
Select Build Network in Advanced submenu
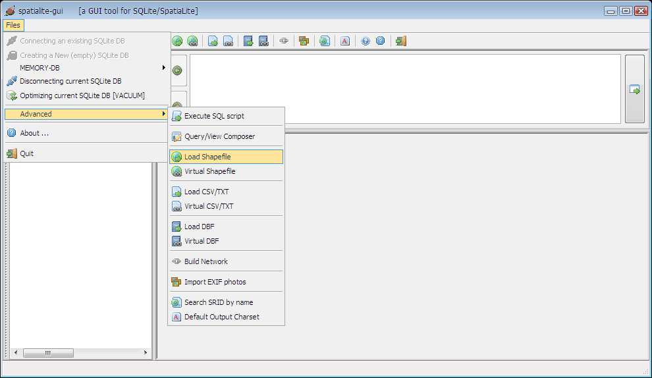tap(226, 261)
